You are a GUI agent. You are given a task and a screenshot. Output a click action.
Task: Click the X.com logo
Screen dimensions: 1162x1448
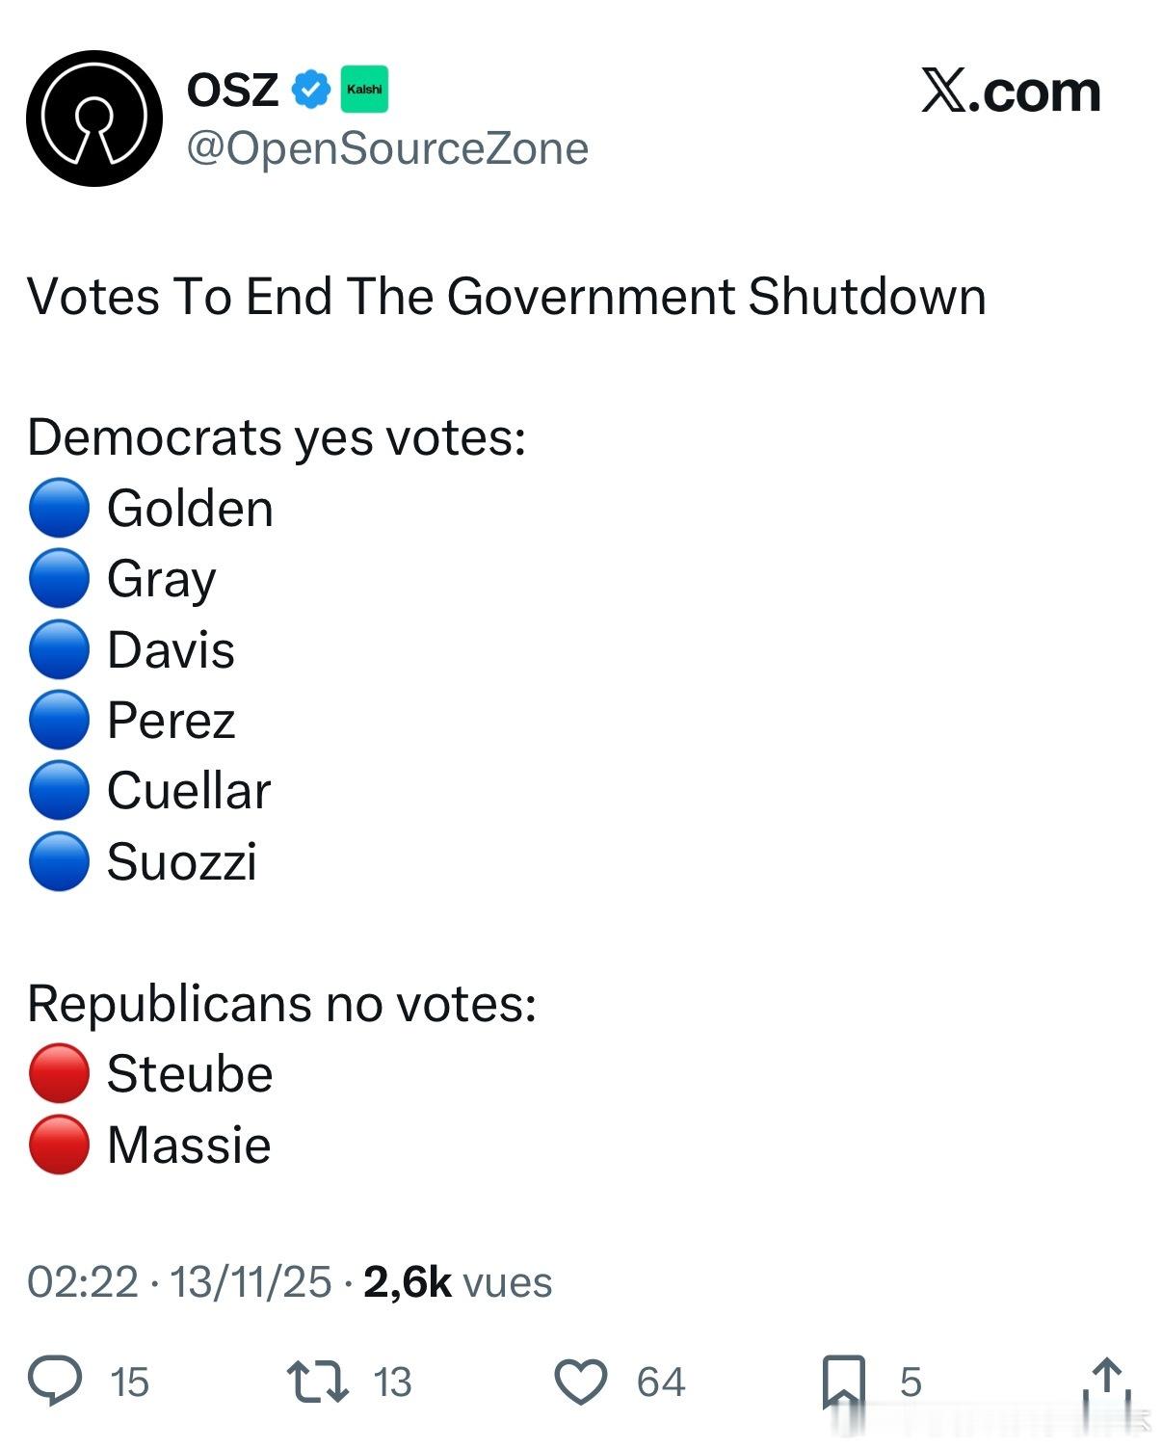tap(1008, 92)
